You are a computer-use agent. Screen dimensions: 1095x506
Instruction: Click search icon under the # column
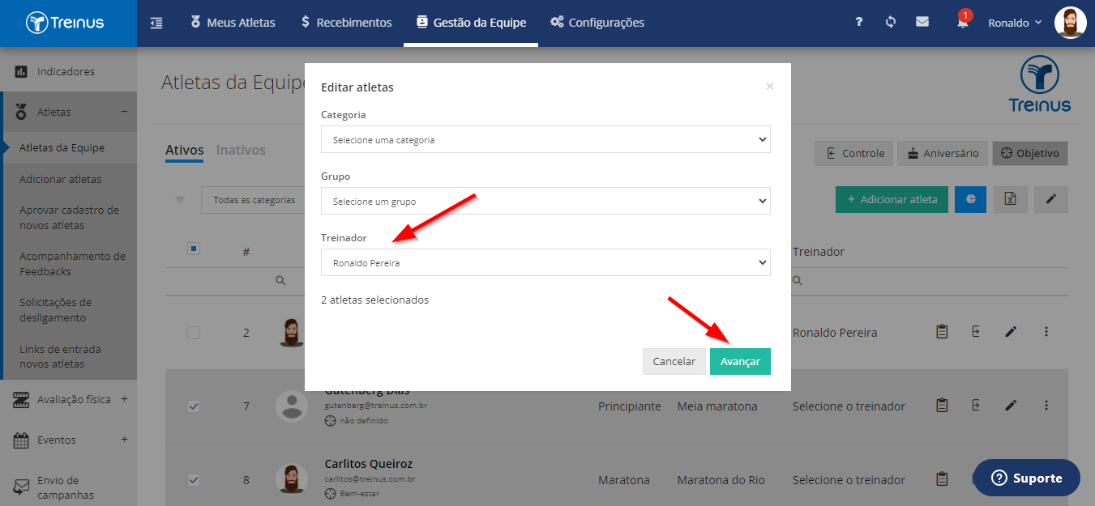tap(280, 281)
